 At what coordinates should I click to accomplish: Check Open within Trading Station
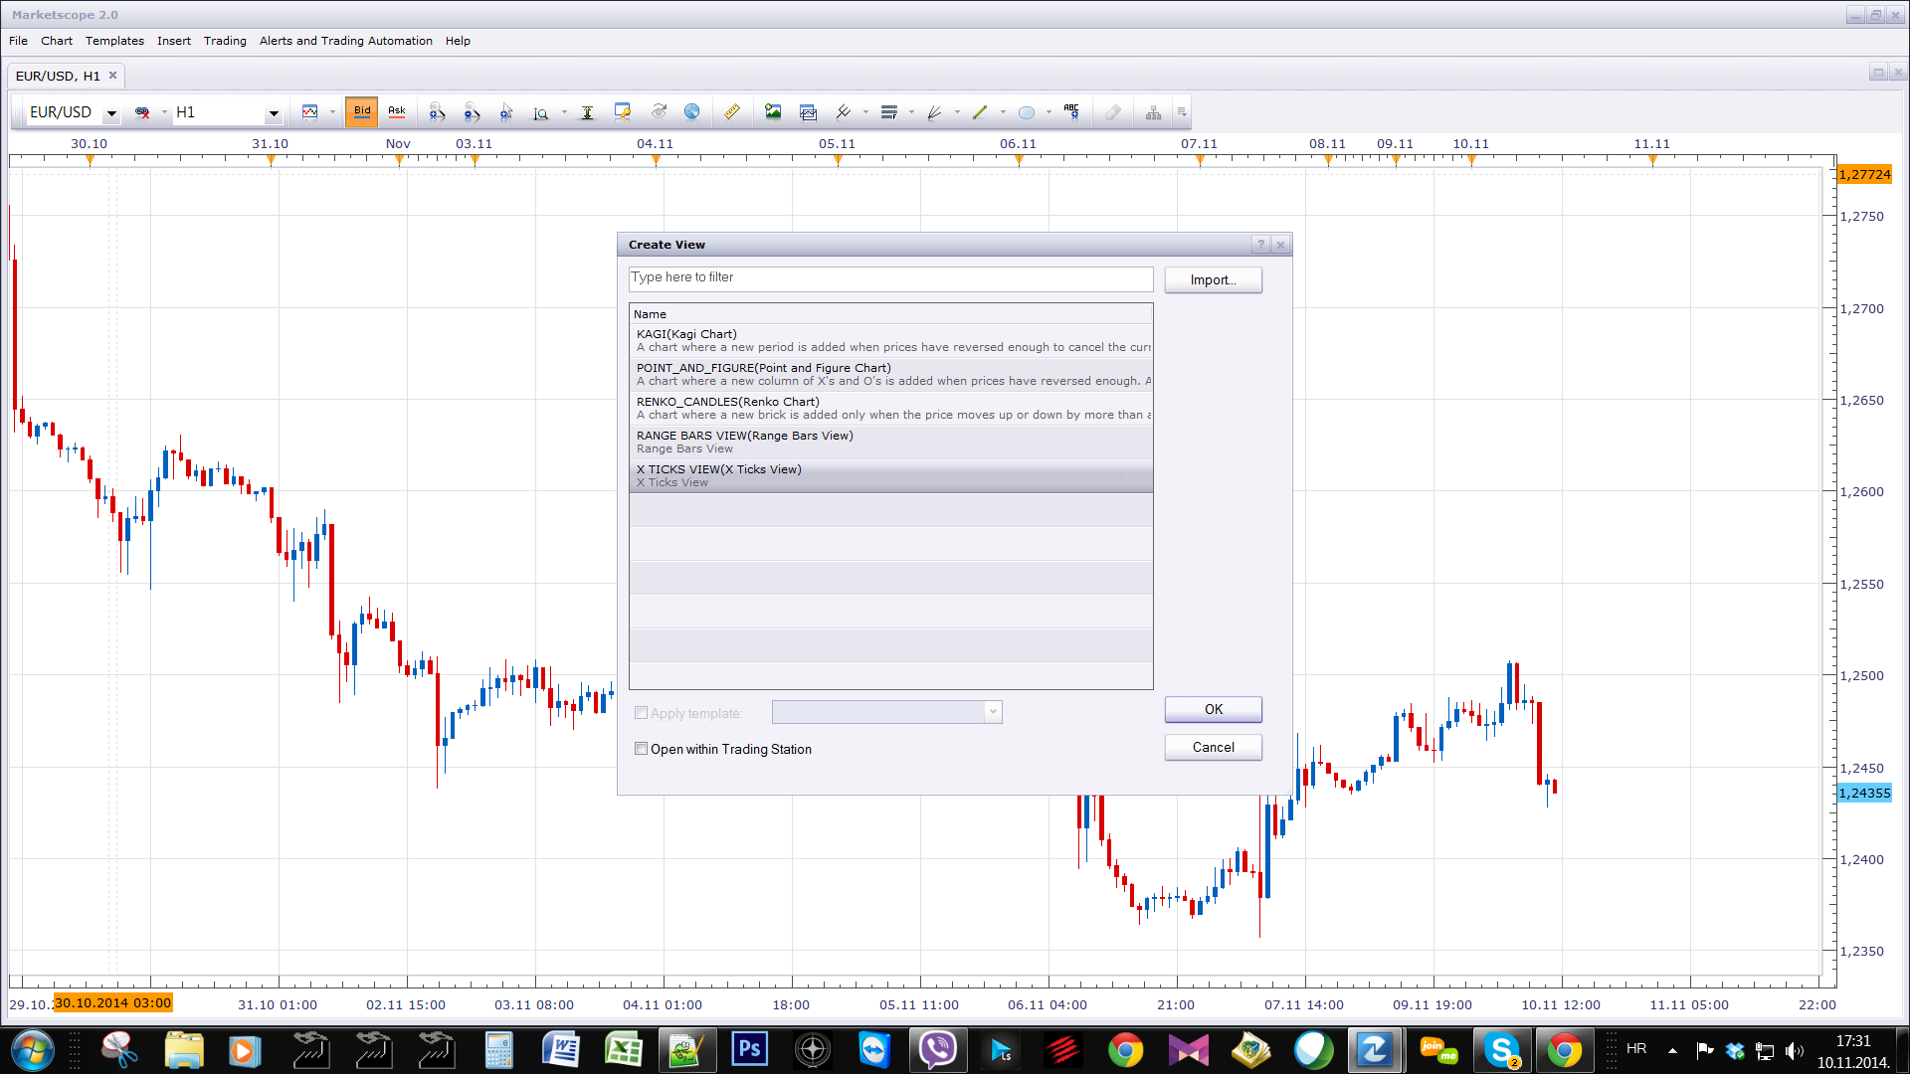click(642, 749)
